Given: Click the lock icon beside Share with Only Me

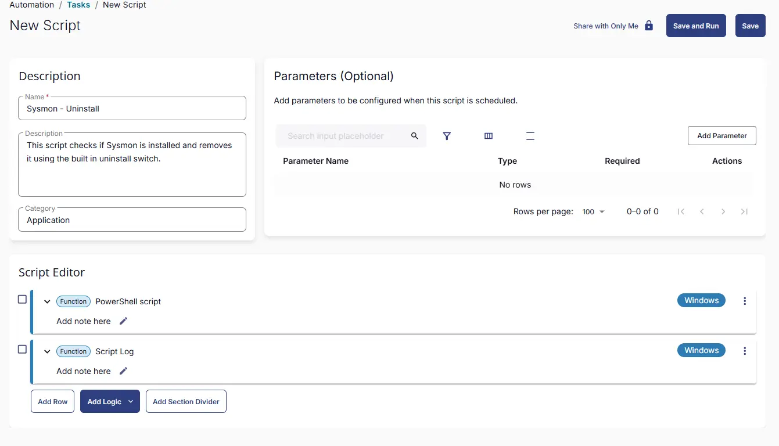Looking at the screenshot, I should (649, 26).
